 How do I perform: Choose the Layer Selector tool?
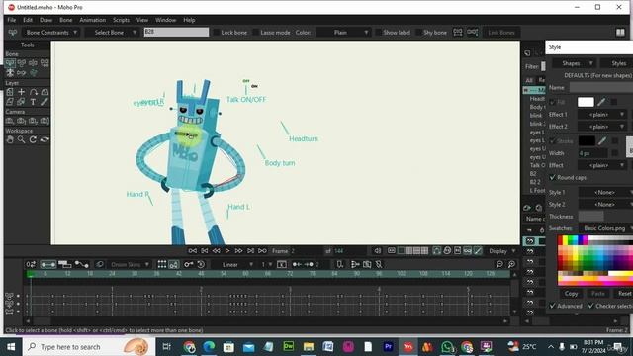(22, 102)
